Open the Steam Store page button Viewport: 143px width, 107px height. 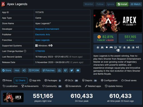tap(7, 70)
